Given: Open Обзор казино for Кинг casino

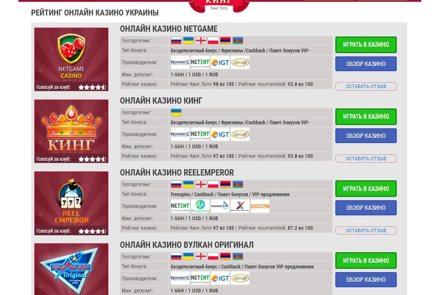Looking at the screenshot, I should (366, 136).
